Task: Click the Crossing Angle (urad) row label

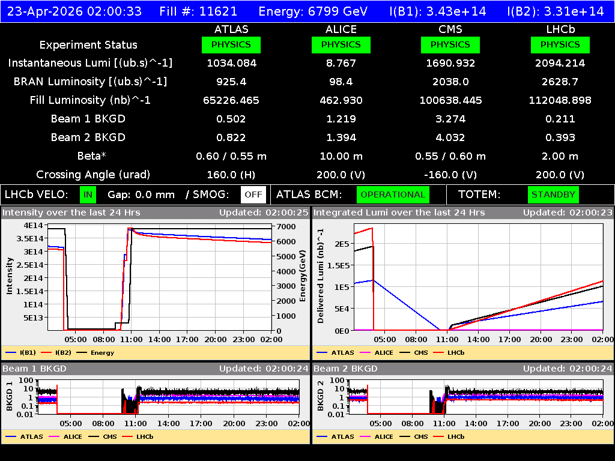Action: click(93, 175)
